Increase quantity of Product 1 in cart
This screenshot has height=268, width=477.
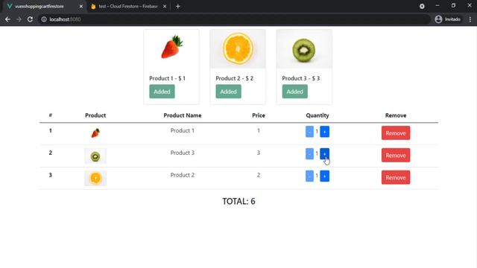325,132
